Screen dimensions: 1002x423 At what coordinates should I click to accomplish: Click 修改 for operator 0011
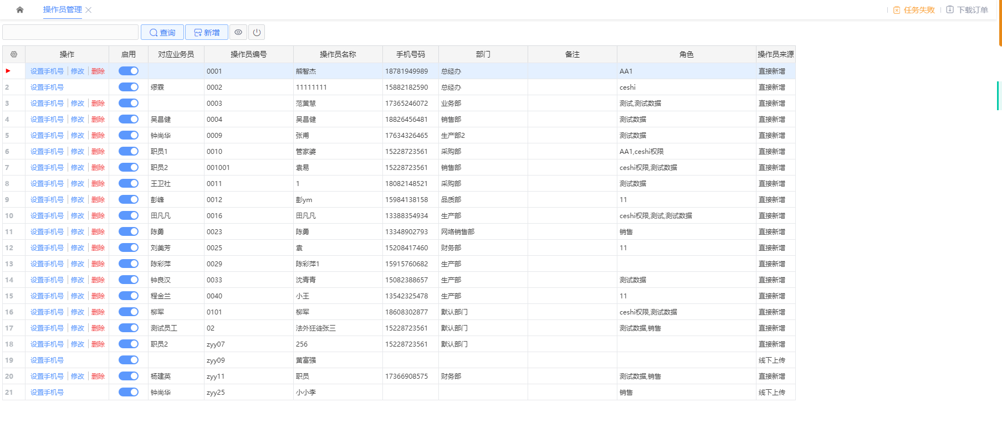pos(78,183)
